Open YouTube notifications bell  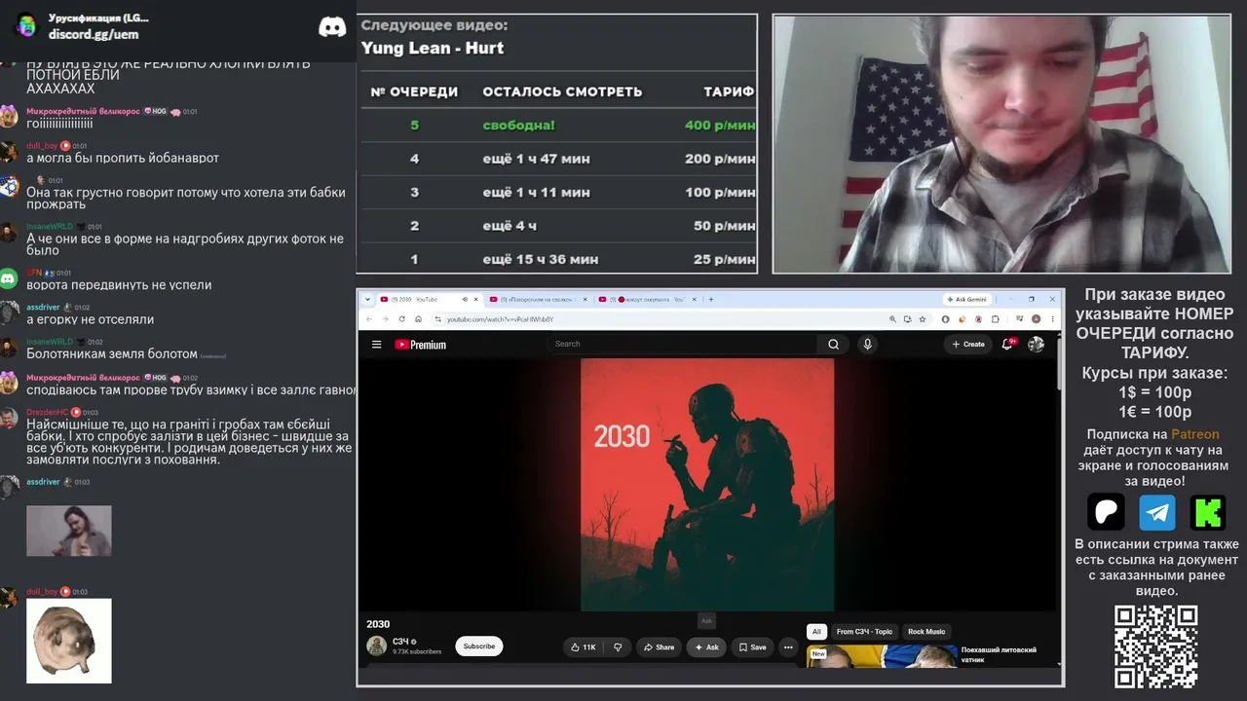(1007, 345)
